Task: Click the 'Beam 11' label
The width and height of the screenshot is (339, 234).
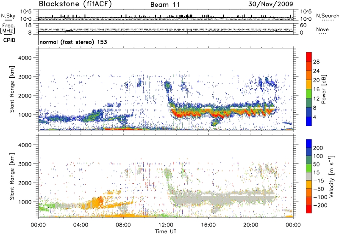Action: click(x=165, y=5)
